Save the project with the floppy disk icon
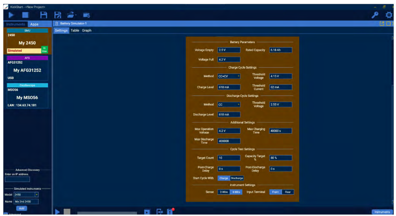The image size is (396, 216). (x=43, y=15)
